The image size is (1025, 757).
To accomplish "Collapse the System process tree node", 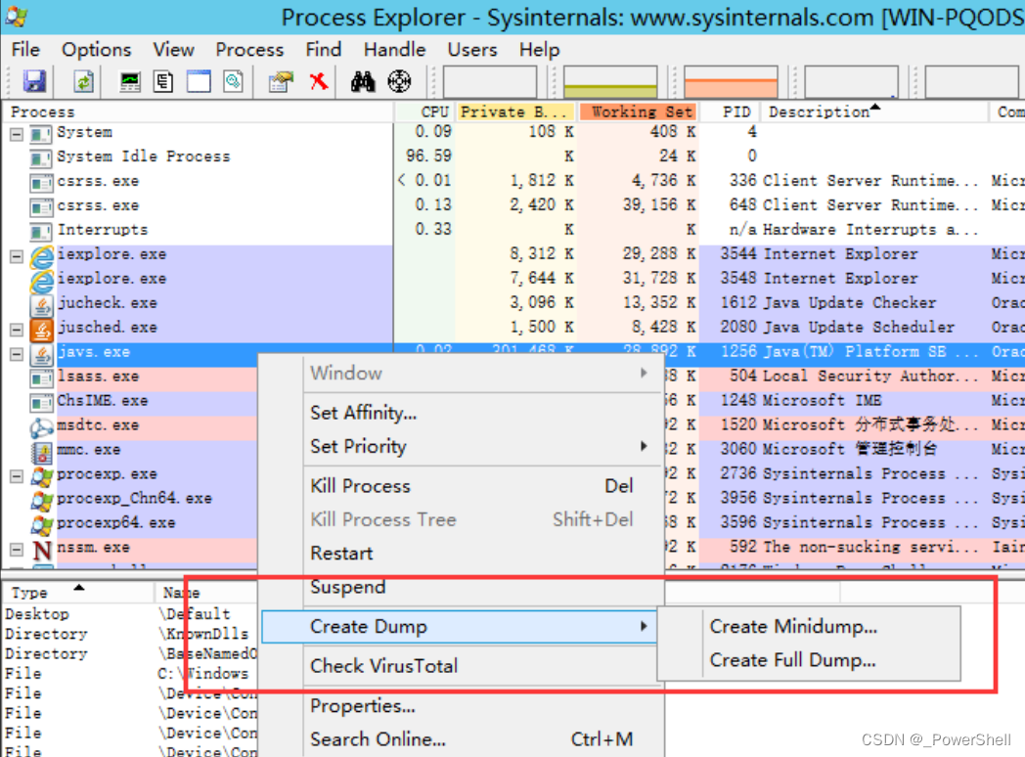I will click(17, 134).
